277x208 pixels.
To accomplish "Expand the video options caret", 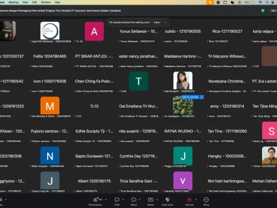I will pos(6,200).
